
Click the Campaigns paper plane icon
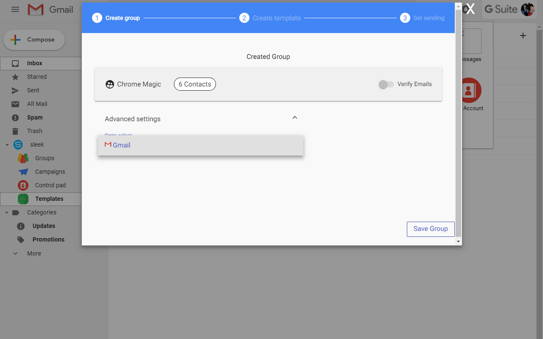(x=23, y=172)
